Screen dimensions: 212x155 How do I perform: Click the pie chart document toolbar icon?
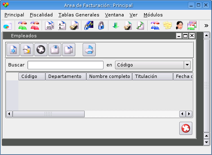coord(7,25)
